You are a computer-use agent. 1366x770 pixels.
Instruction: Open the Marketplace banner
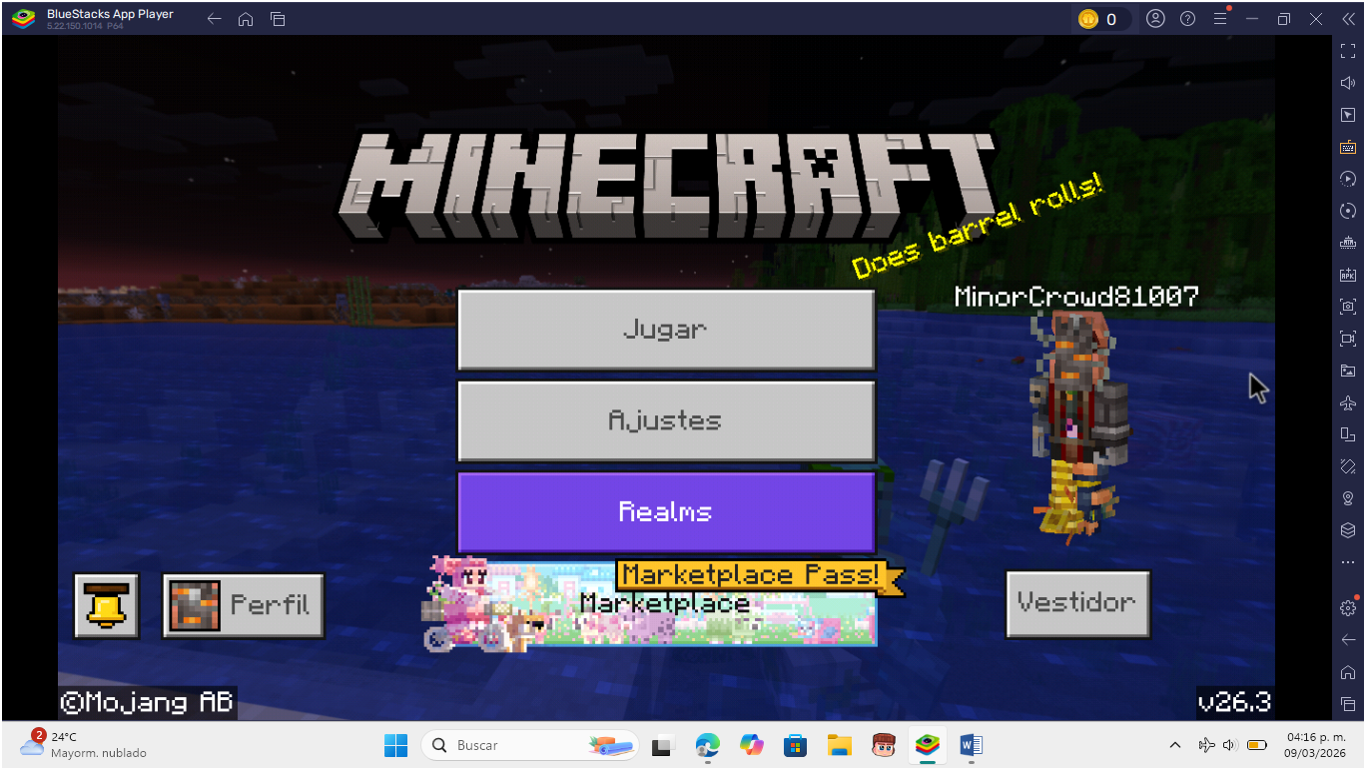665,605
